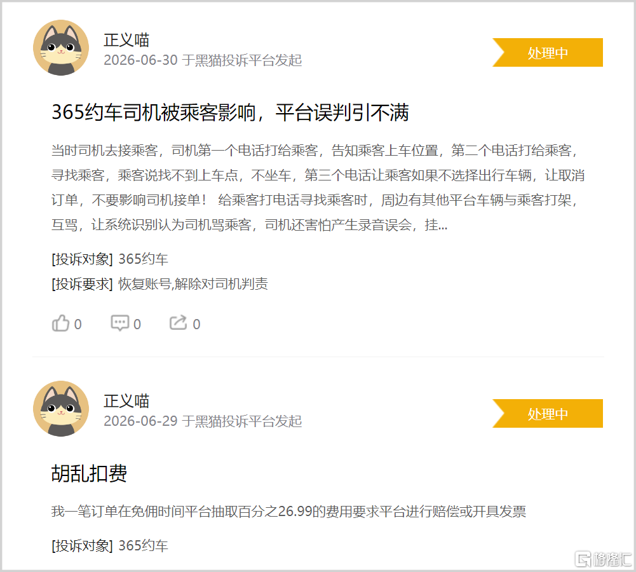Screen dimensions: 636x572
Task: Like the 365约车司机被乘客影响 complaint with the thumbs-up icon
Action: click(x=60, y=323)
